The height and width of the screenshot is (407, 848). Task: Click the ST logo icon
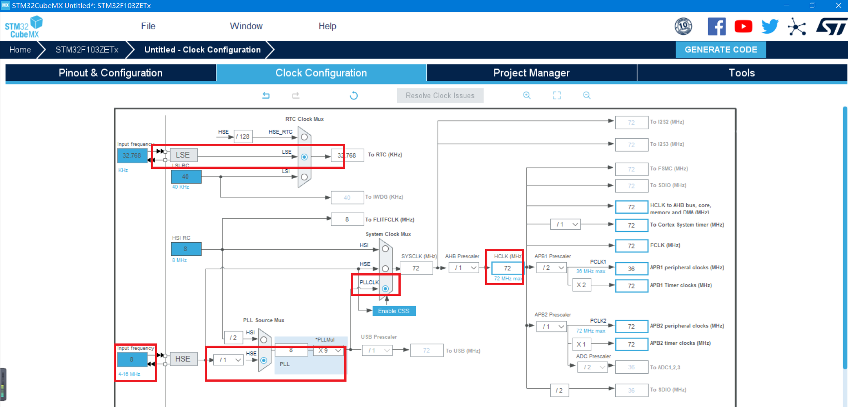pos(831,27)
